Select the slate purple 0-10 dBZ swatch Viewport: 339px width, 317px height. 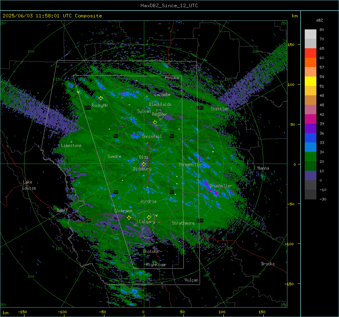tap(310, 176)
